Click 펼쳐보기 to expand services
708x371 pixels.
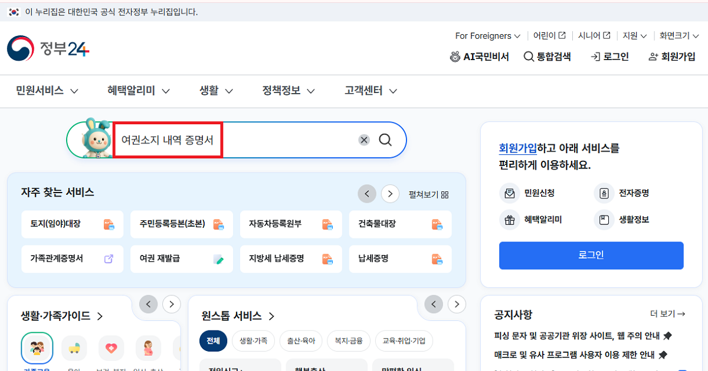pyautogui.click(x=429, y=194)
